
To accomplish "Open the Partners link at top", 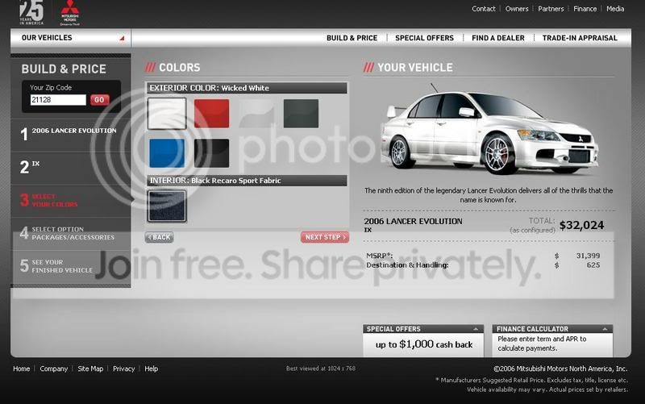I will click(x=551, y=9).
